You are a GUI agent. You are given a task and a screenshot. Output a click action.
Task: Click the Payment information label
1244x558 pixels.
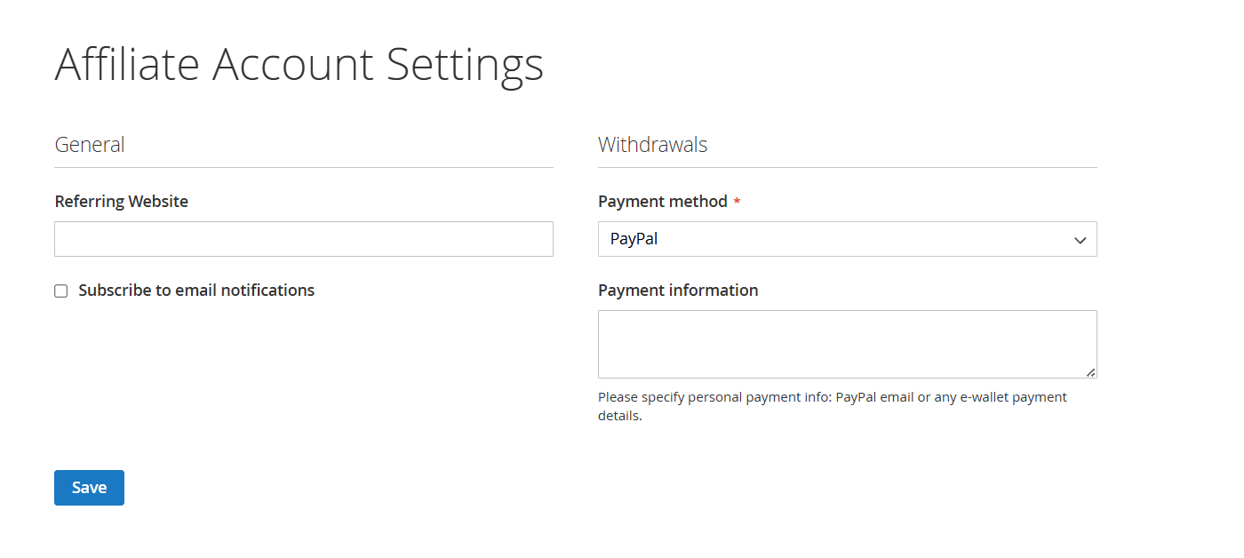[x=678, y=291]
